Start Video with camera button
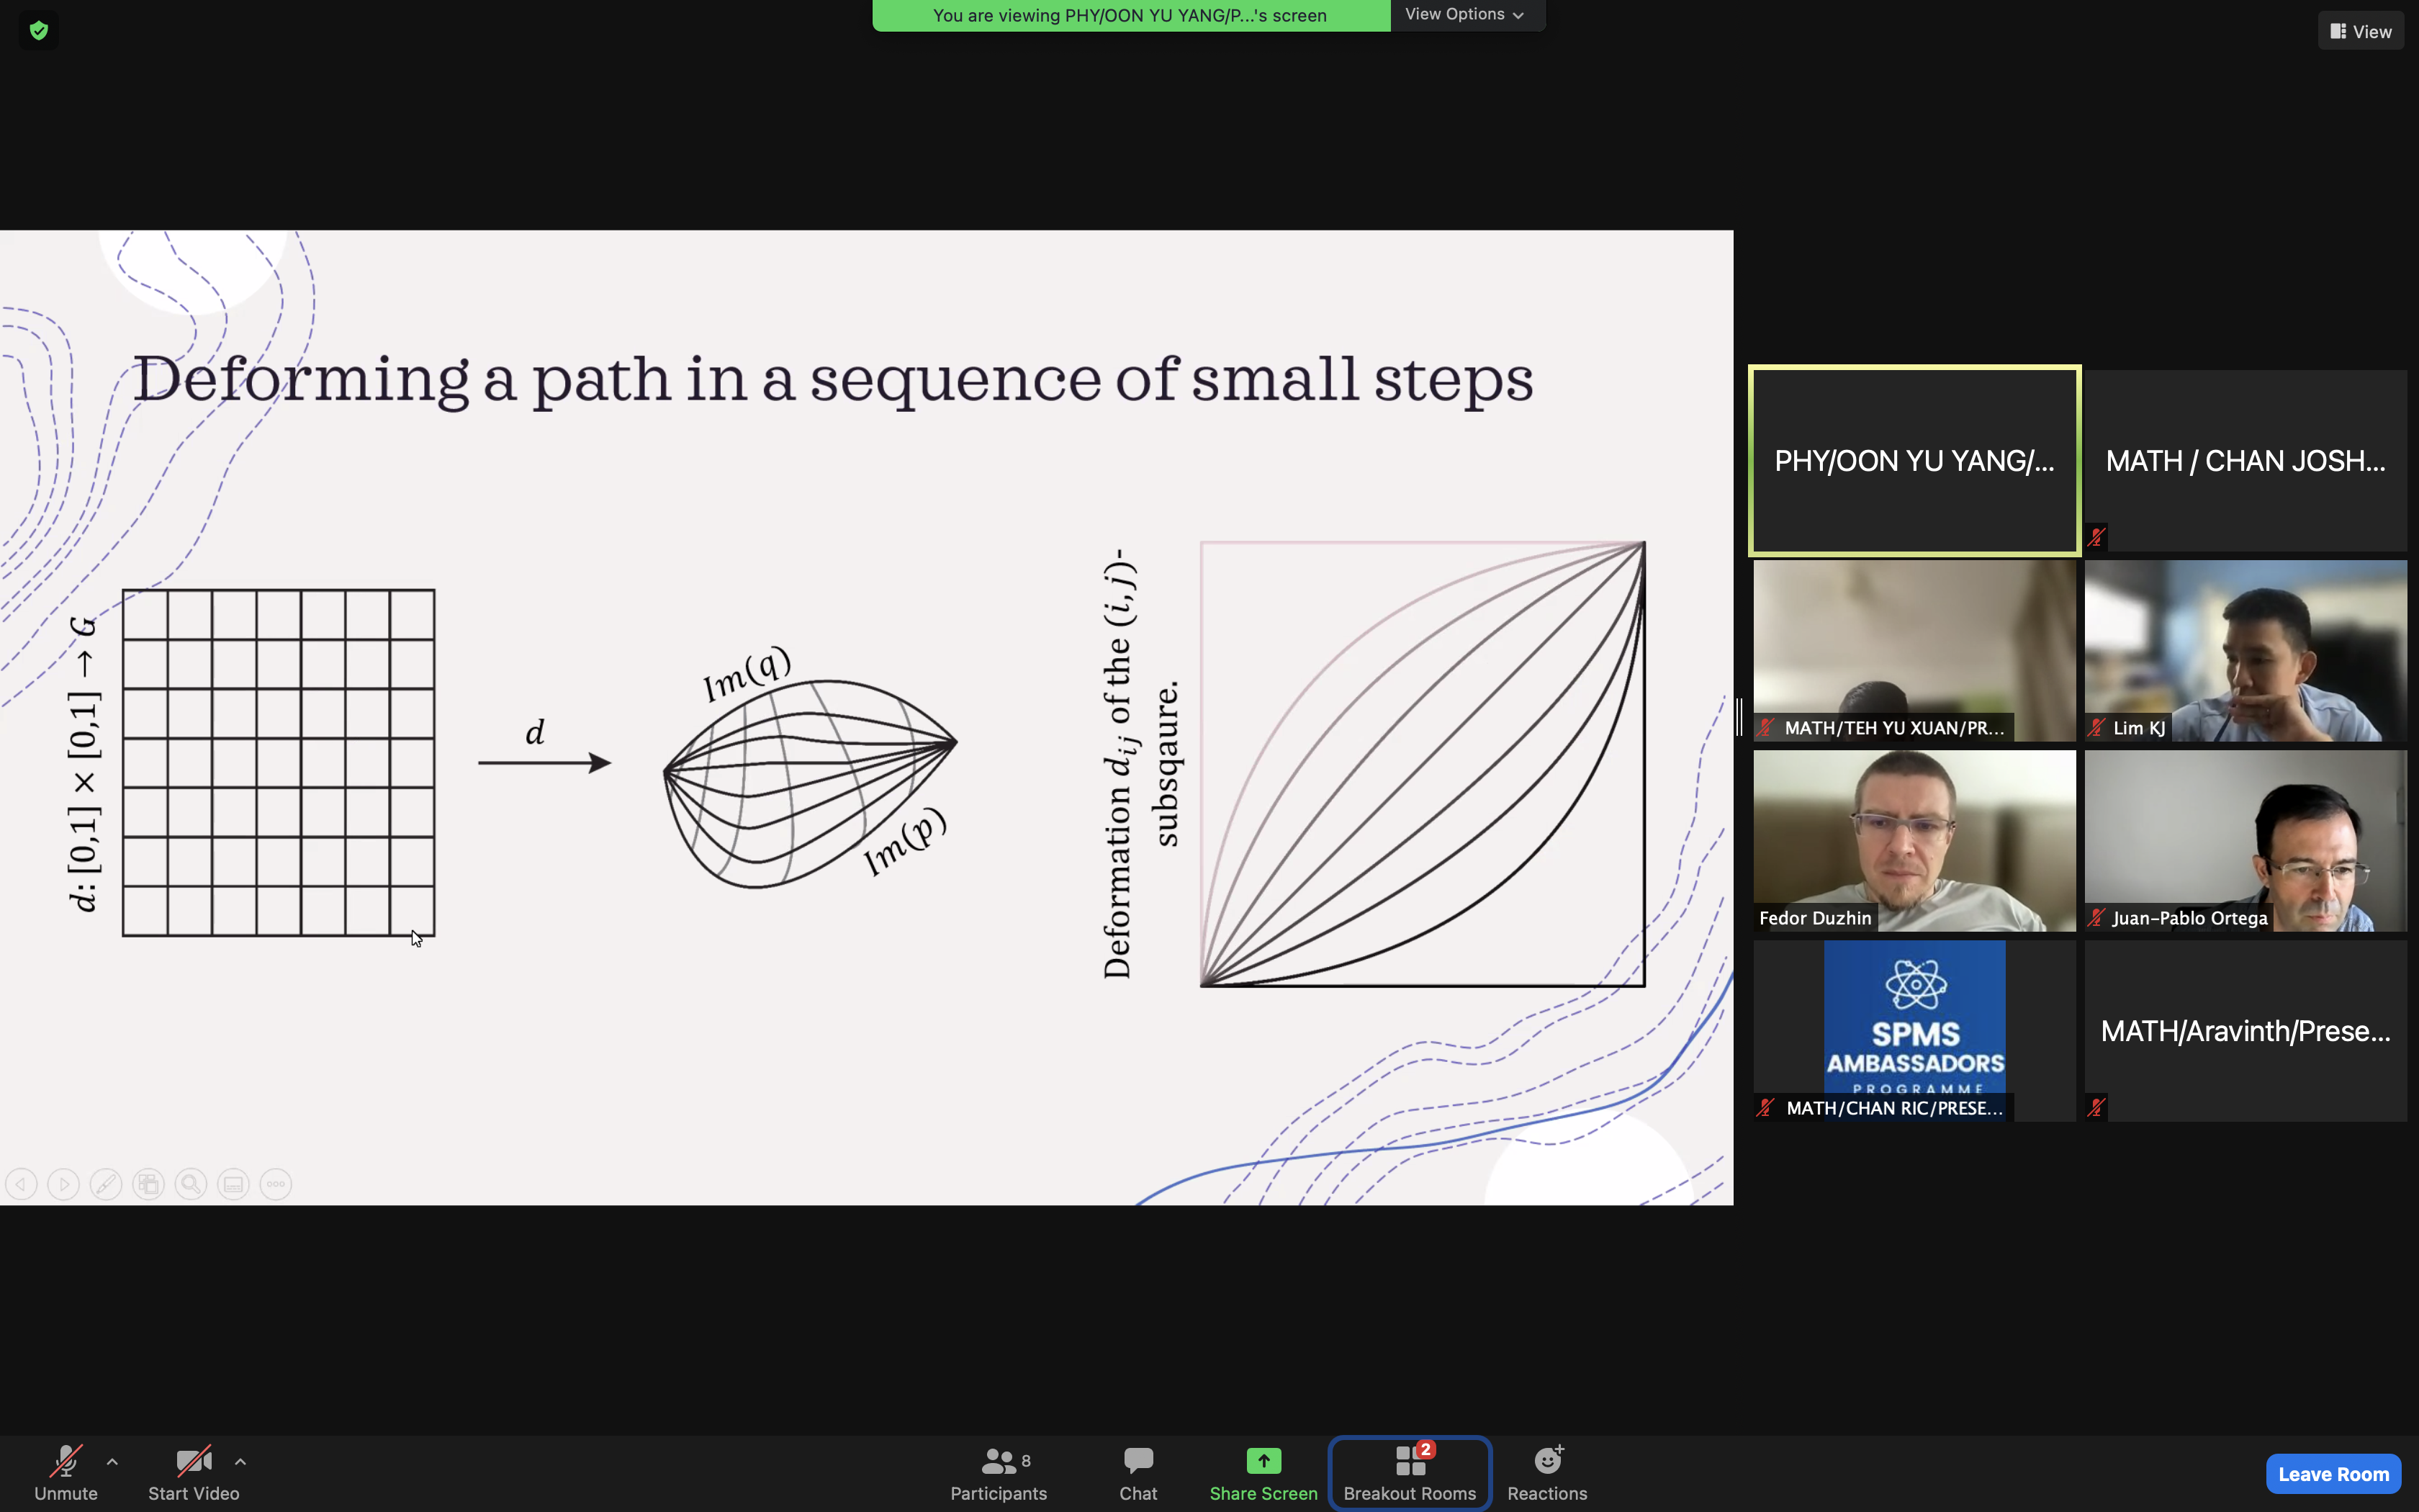2419x1512 pixels. click(193, 1472)
